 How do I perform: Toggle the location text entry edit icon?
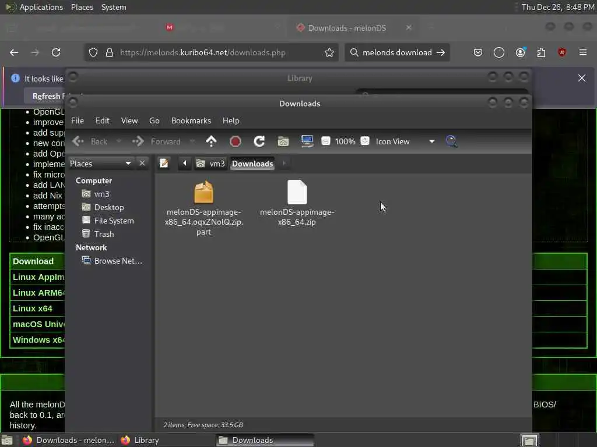[164, 164]
